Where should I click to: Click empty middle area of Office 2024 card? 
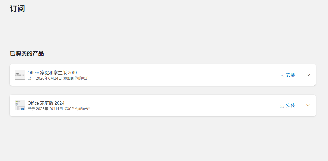(177, 105)
